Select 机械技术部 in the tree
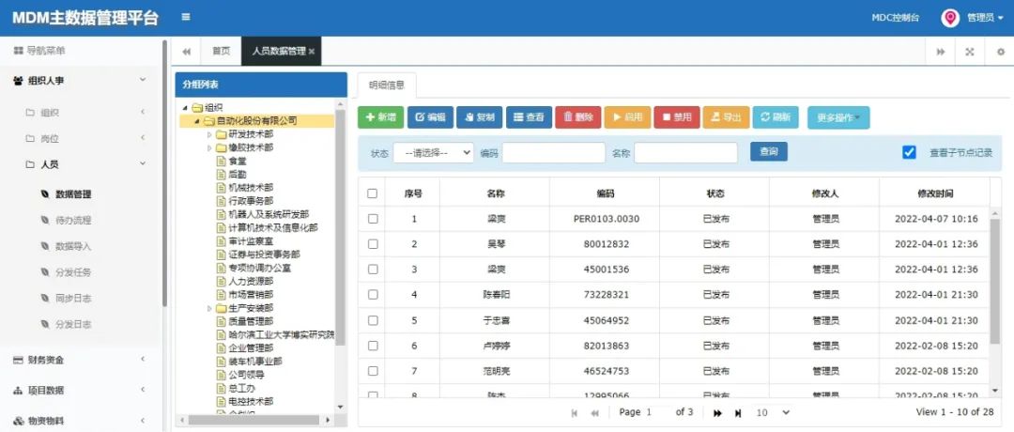Image resolution: width=1014 pixels, height=432 pixels. 251,188
